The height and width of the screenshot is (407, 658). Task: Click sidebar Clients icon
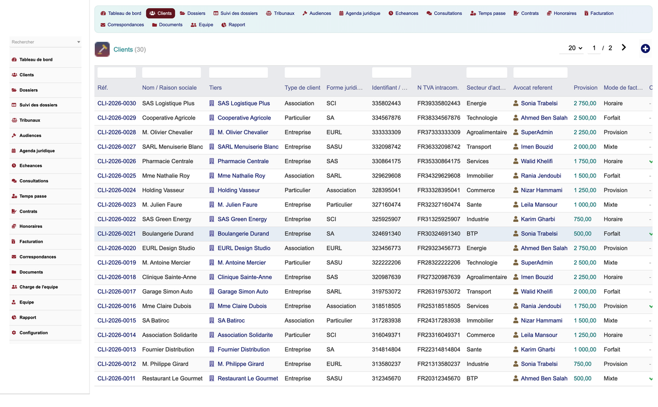coord(14,75)
